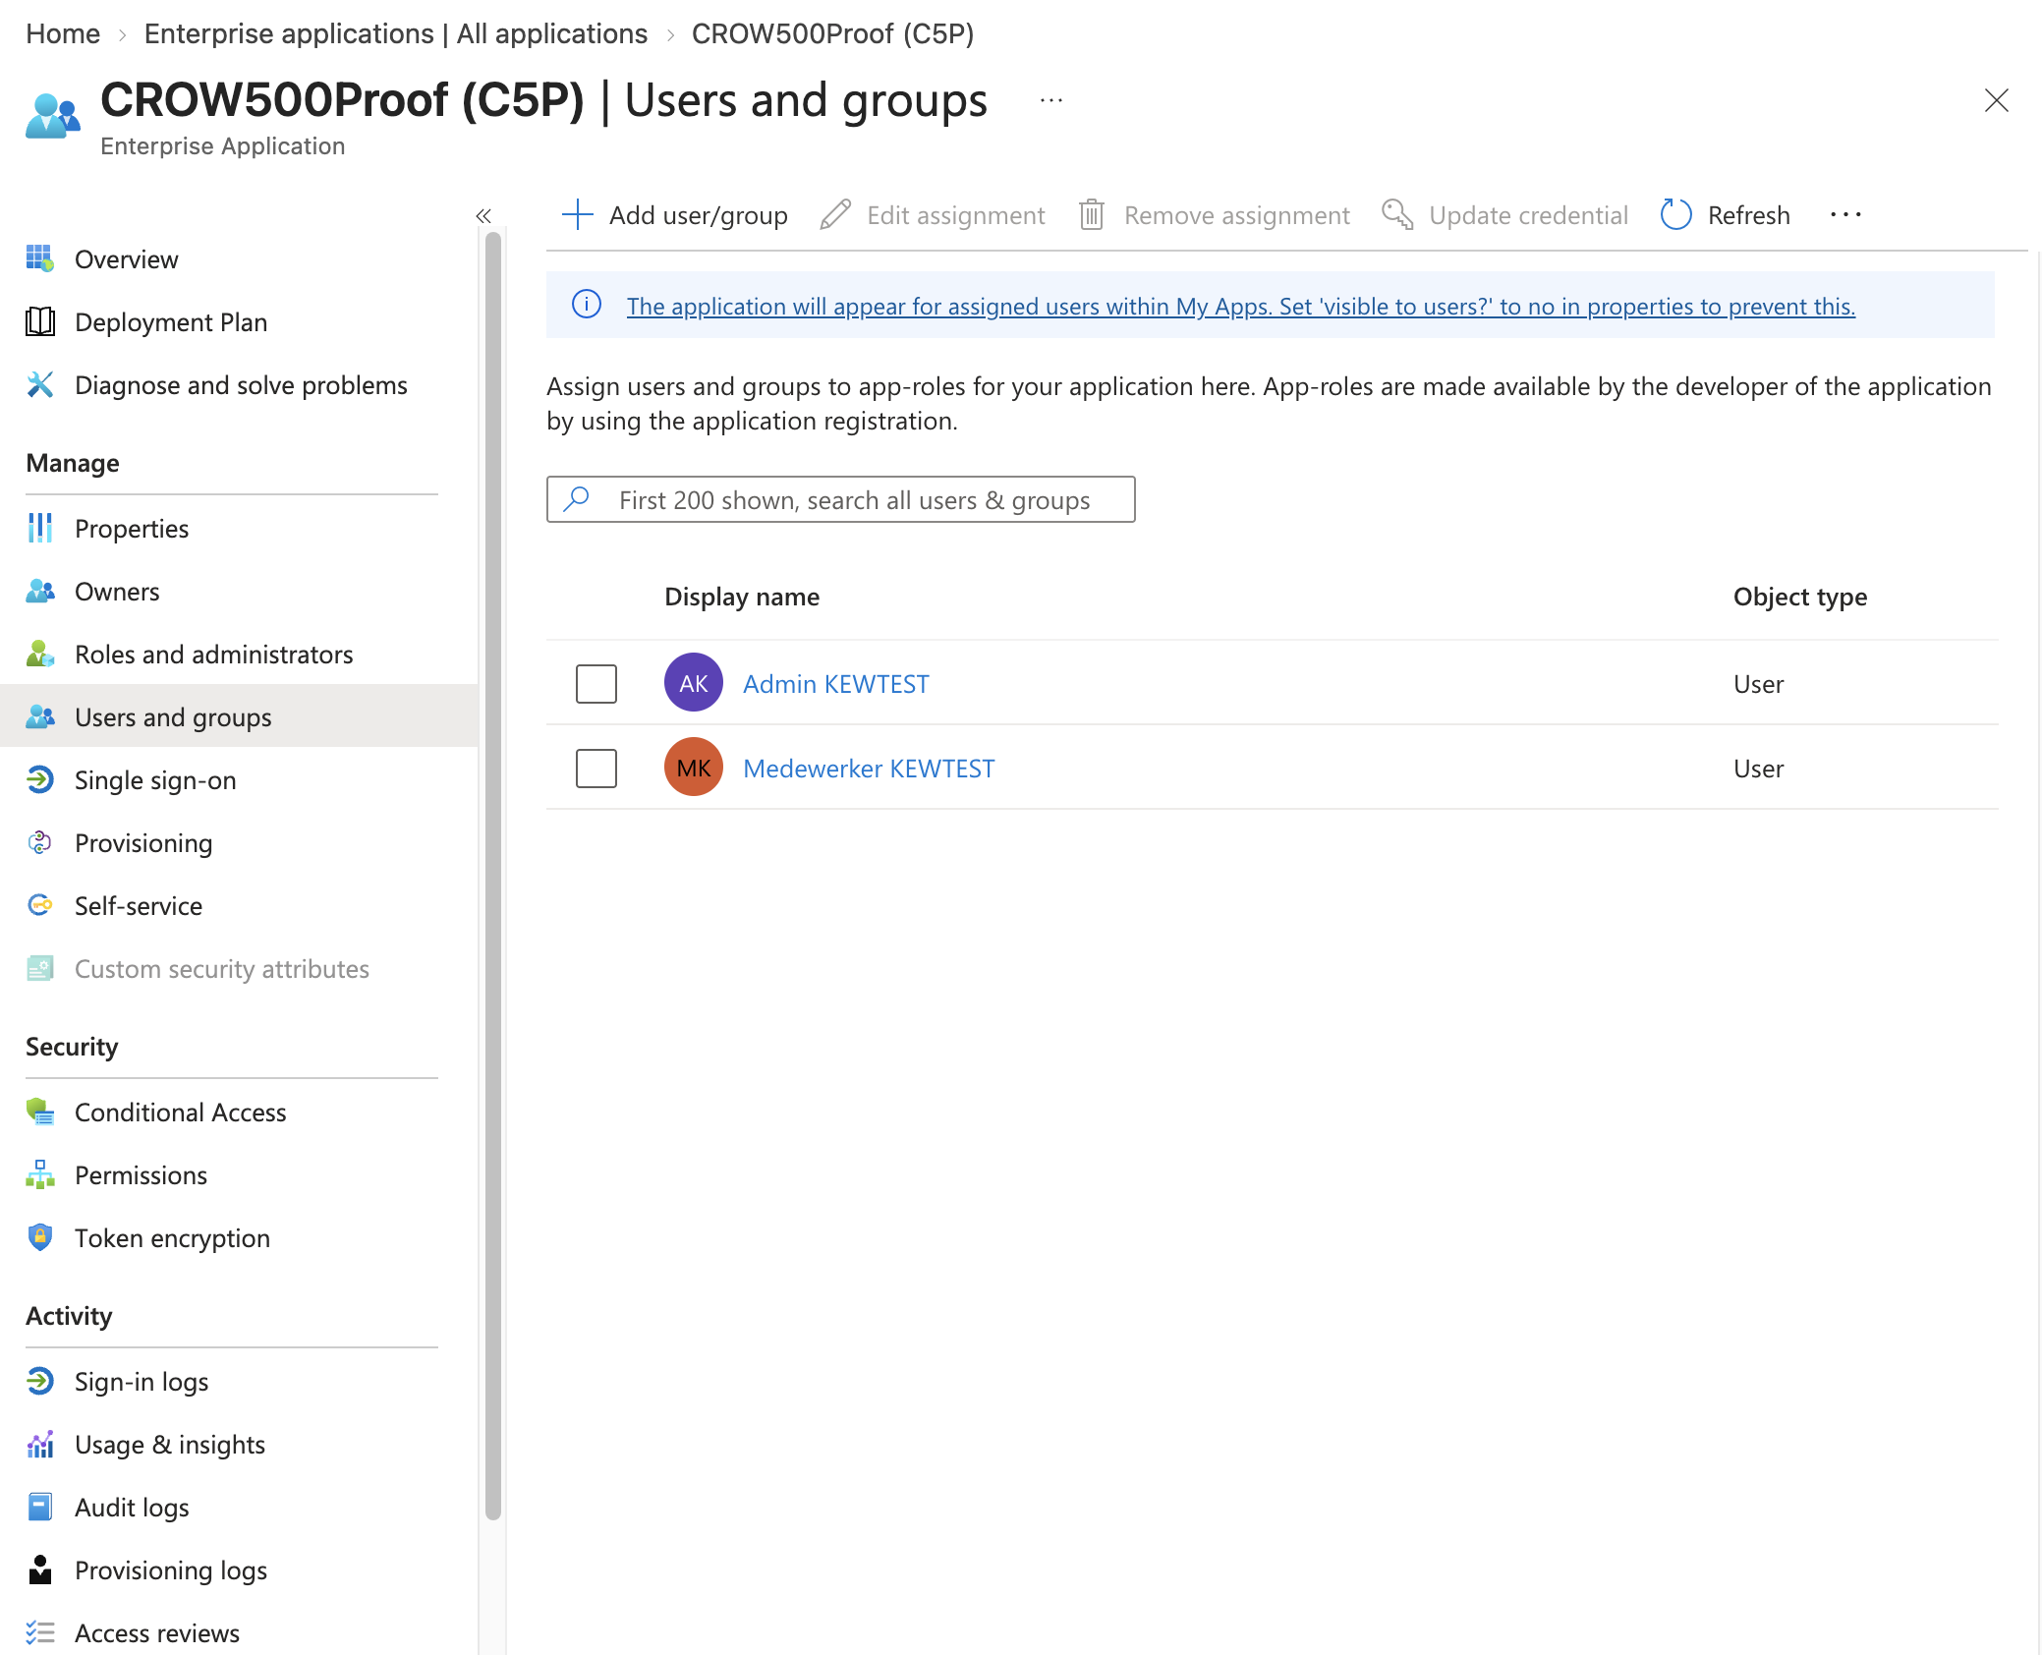
Task: Click the magnifier icon in search box
Action: (577, 499)
